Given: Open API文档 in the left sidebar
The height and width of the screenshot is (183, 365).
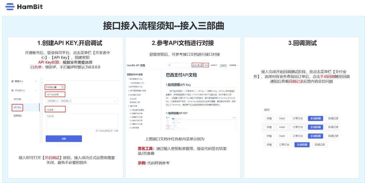Looking at the screenshot, I should click(x=17, y=99).
